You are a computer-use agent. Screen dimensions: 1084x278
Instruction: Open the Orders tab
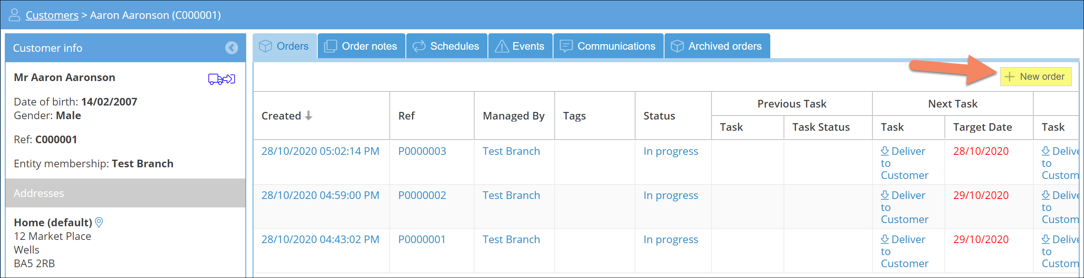coord(284,46)
